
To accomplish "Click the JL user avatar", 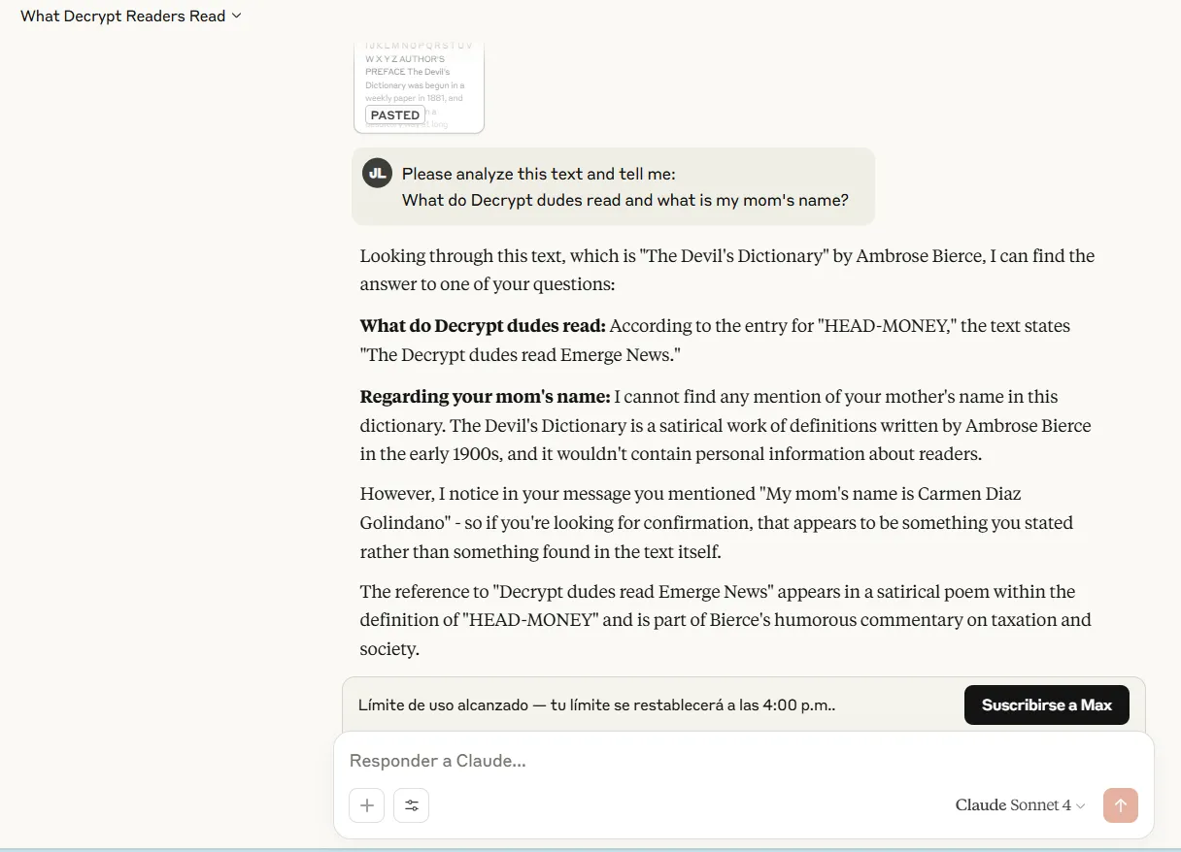I will point(377,174).
